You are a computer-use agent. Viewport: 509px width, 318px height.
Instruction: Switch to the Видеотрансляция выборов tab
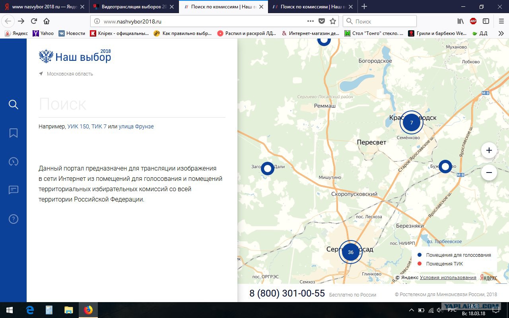134,7
